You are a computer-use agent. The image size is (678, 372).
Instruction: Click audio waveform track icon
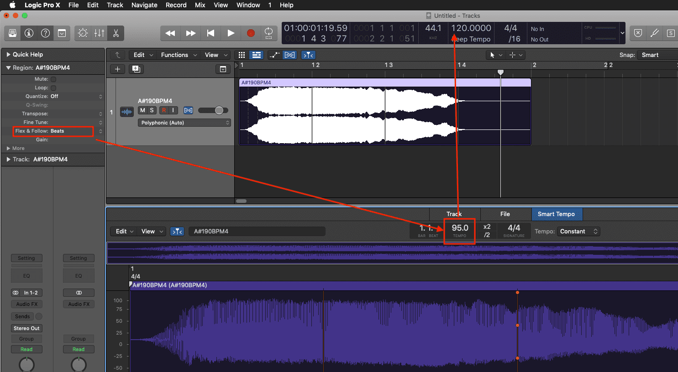point(127,111)
